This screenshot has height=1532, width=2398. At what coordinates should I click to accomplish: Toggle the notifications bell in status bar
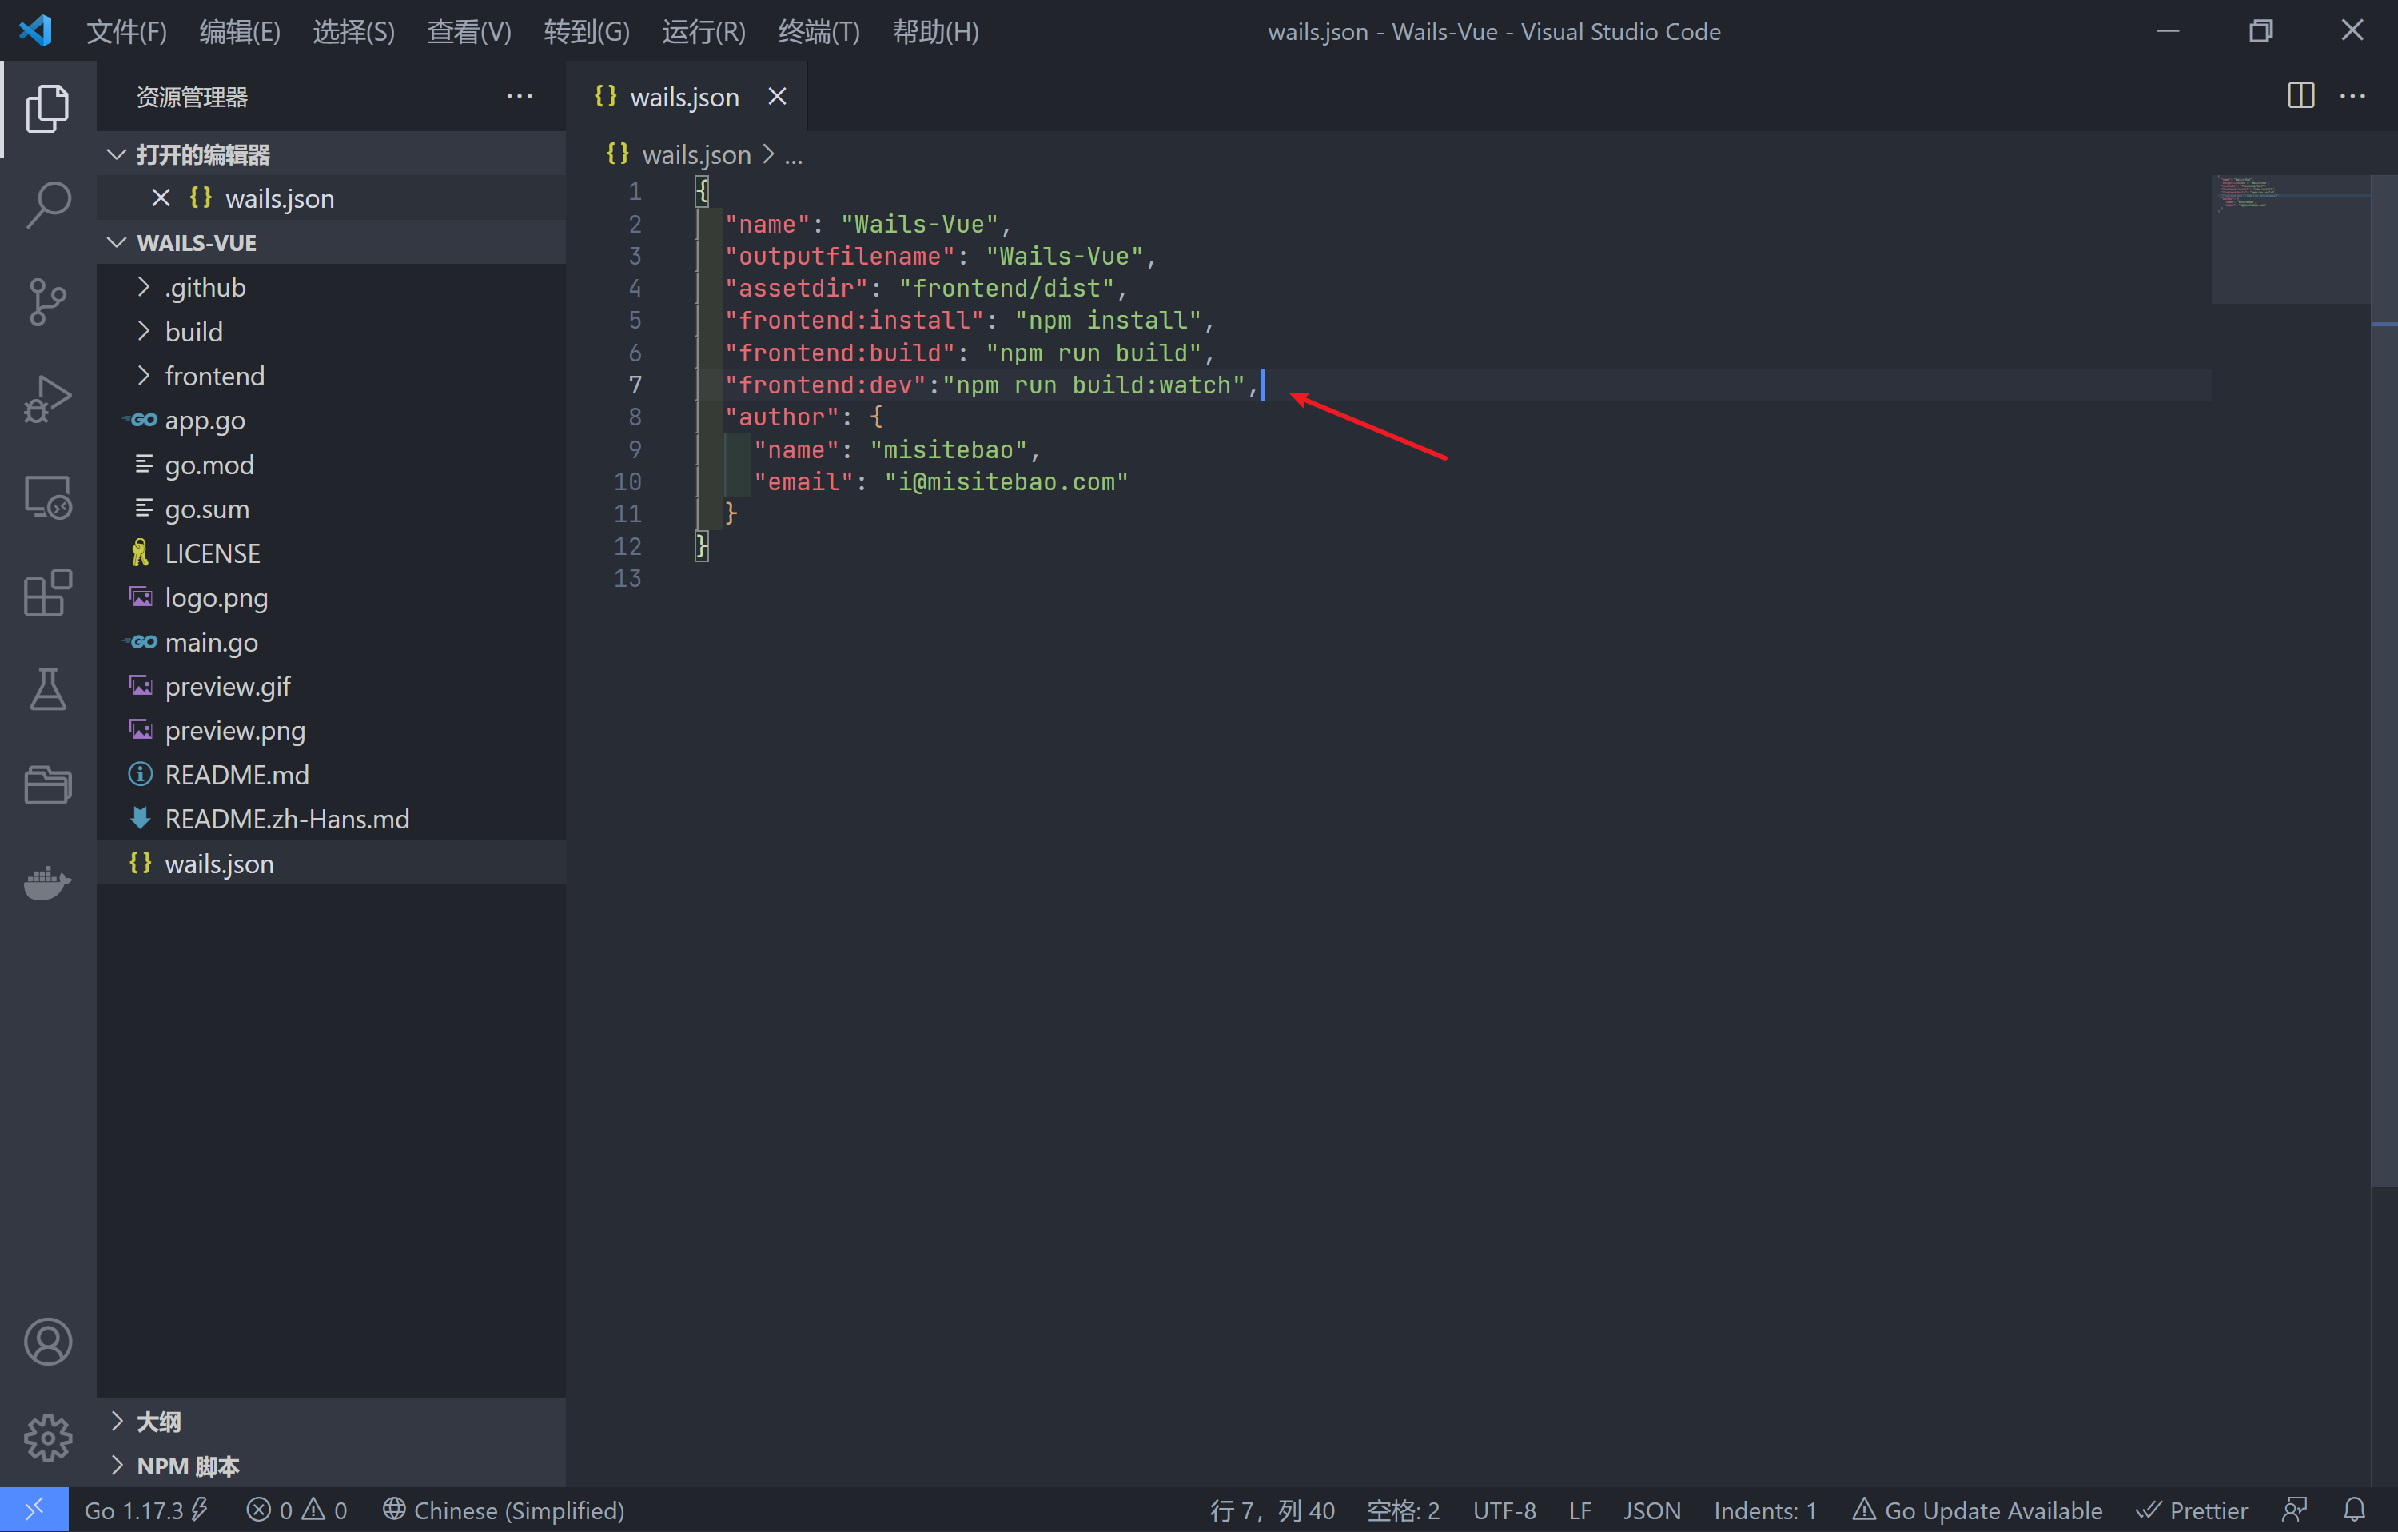coord(2357,1509)
